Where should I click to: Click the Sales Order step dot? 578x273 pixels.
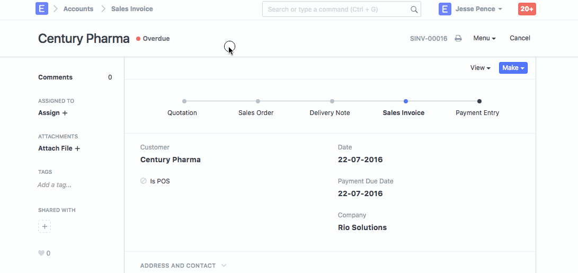coord(257,101)
